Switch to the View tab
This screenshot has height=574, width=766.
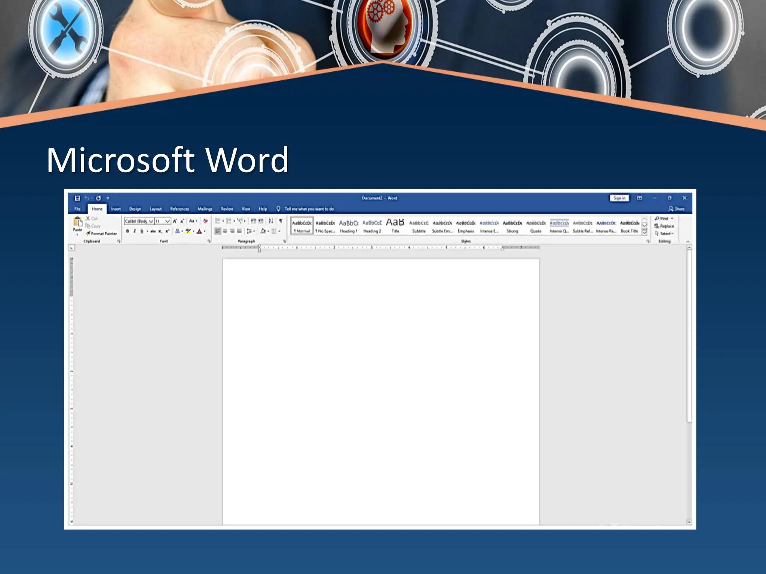pyautogui.click(x=246, y=209)
